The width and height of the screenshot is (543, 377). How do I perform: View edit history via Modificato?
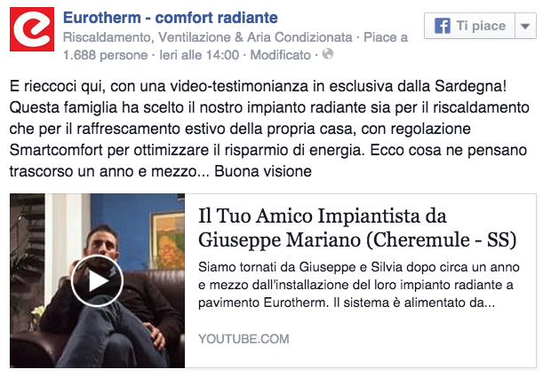pyautogui.click(x=281, y=55)
